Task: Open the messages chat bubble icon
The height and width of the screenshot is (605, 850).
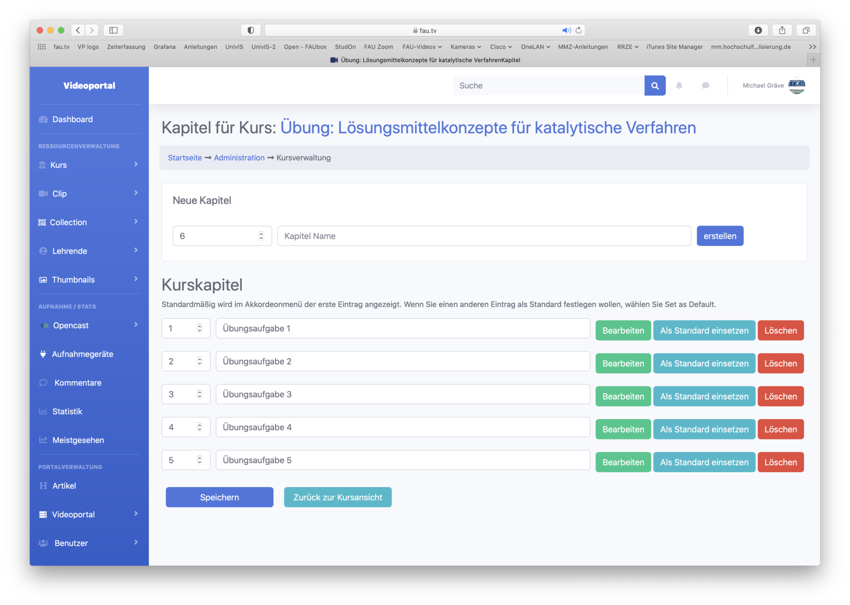Action: [x=705, y=86]
